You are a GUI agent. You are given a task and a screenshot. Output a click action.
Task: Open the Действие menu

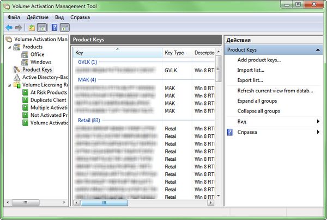pyautogui.click(x=38, y=17)
